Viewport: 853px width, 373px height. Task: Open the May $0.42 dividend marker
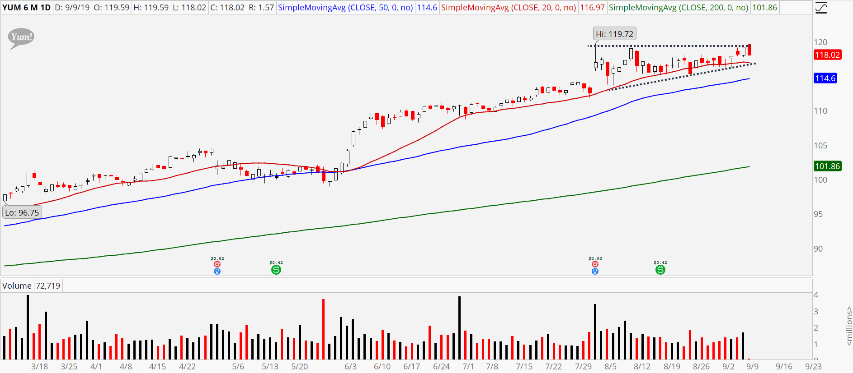[276, 270]
